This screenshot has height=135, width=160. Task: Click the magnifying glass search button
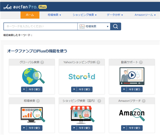116,26
